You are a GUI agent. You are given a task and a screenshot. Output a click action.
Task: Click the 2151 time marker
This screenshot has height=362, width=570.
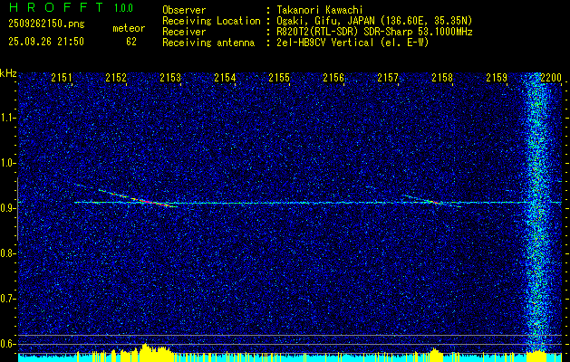(62, 79)
